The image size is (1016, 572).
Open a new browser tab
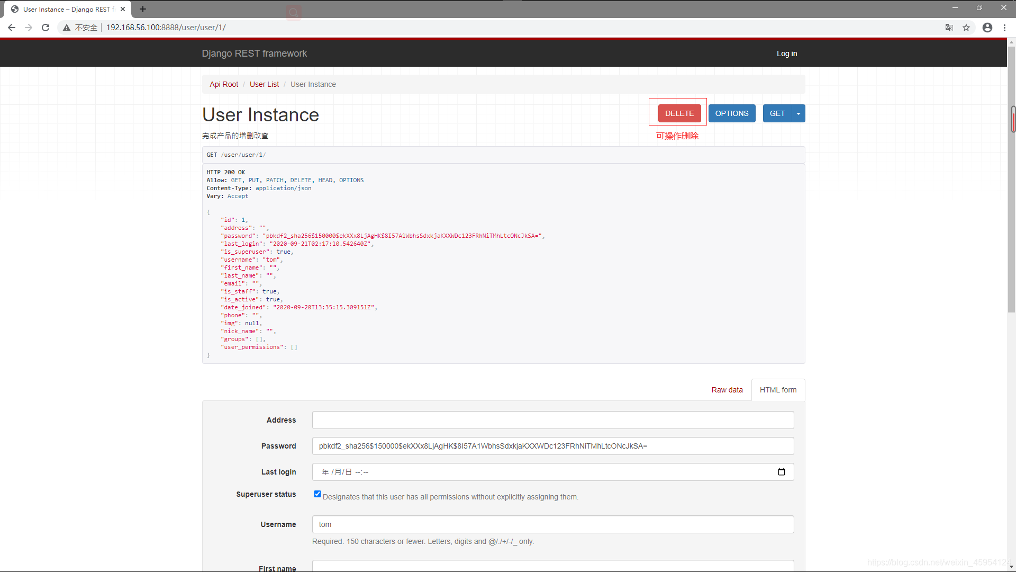143,9
